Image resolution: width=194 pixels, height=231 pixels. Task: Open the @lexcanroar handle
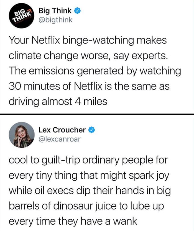tap(60, 139)
